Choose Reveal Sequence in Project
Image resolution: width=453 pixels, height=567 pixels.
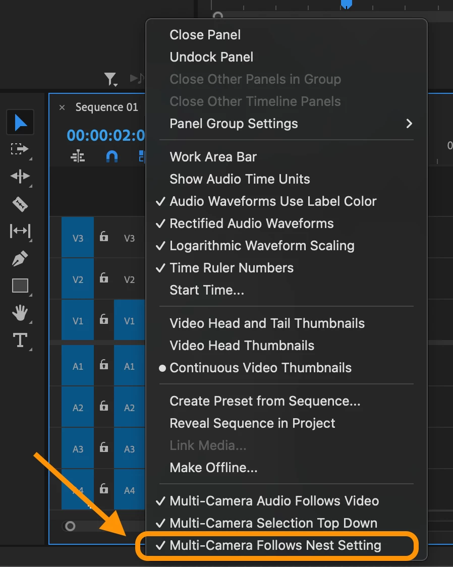click(287, 423)
